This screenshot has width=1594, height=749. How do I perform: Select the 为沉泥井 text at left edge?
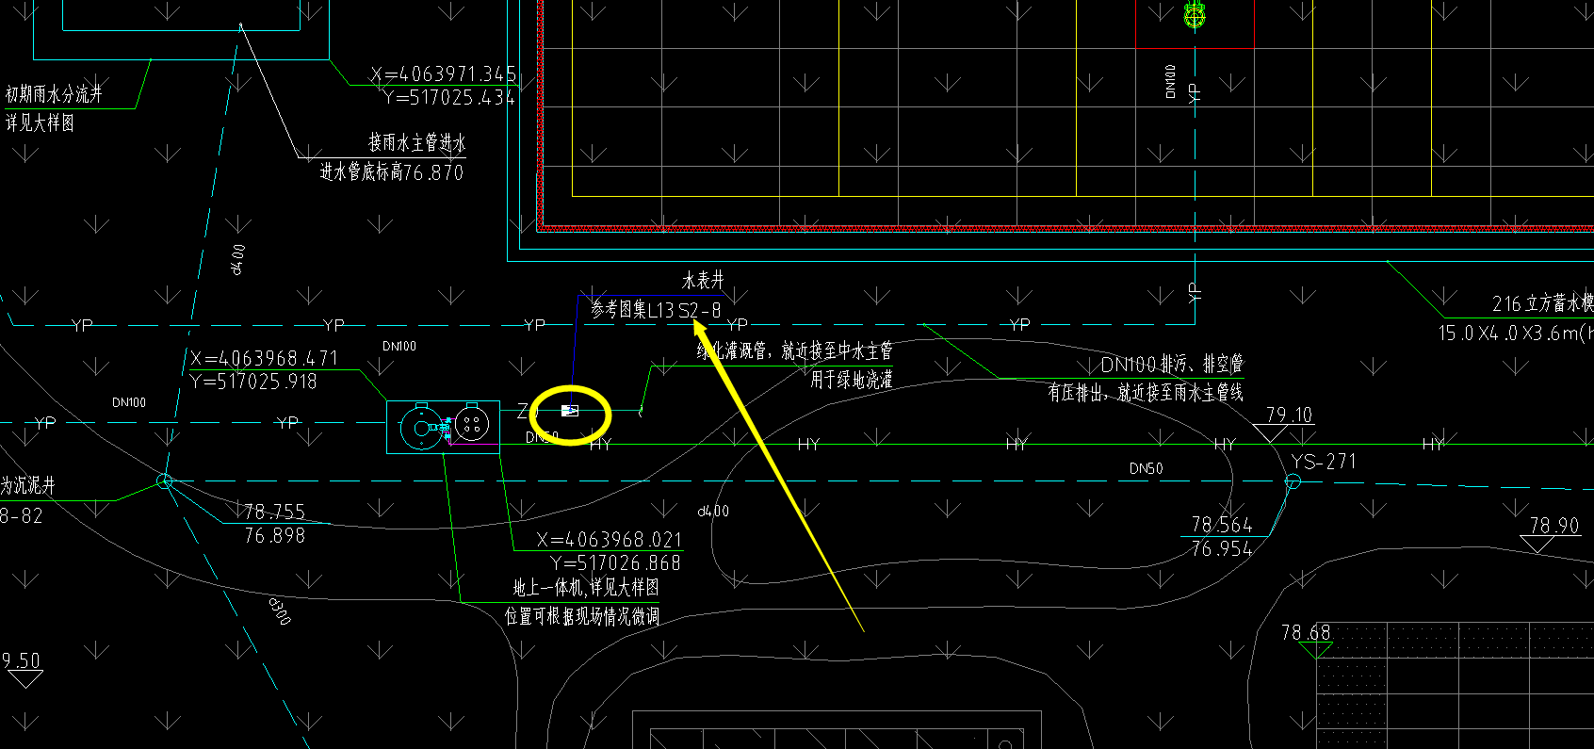point(27,486)
